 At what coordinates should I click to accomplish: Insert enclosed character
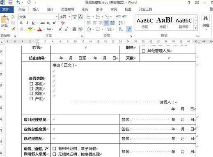tap(80, 29)
